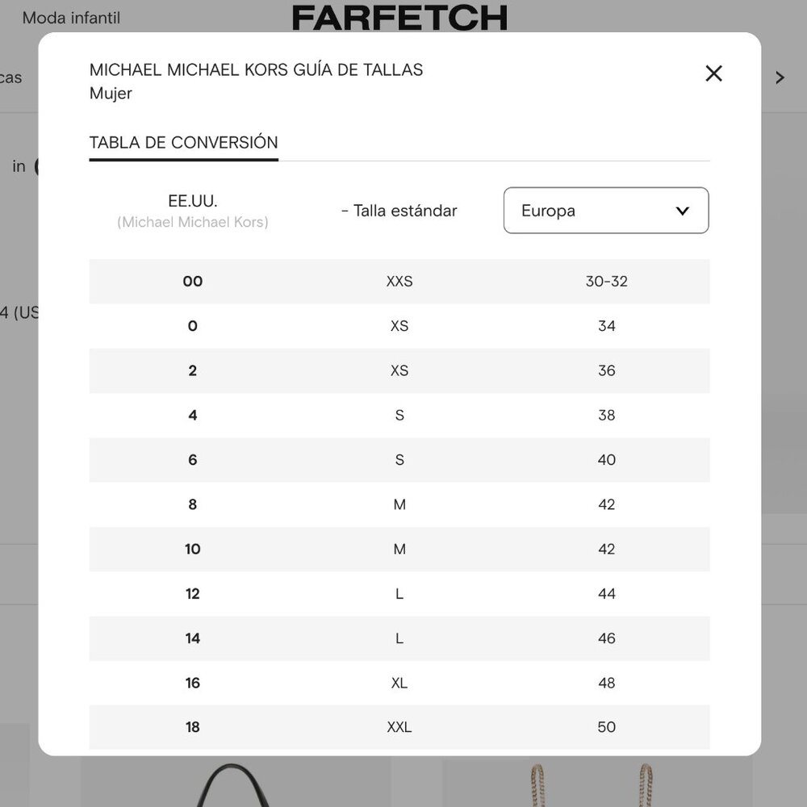Go to the Farfetch logo home
This screenshot has width=807, height=807.
coord(400,18)
